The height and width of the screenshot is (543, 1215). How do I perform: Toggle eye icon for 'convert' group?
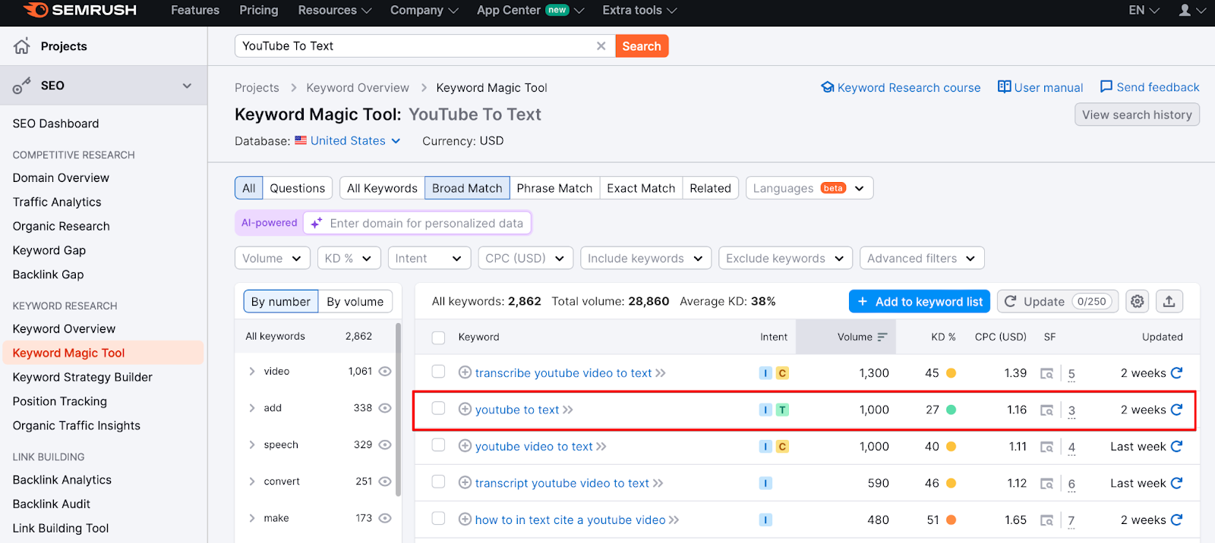(385, 482)
